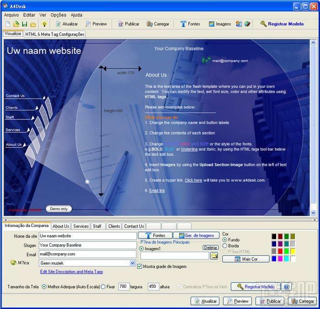This screenshot has width=320, height=309.
Task: Open the Services section tab
Action: point(81,226)
